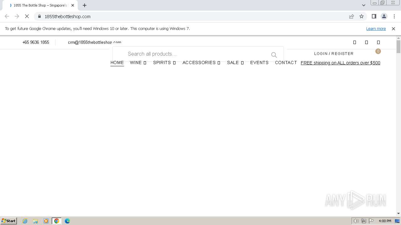Open the shopping cart badge showing 0

click(378, 51)
